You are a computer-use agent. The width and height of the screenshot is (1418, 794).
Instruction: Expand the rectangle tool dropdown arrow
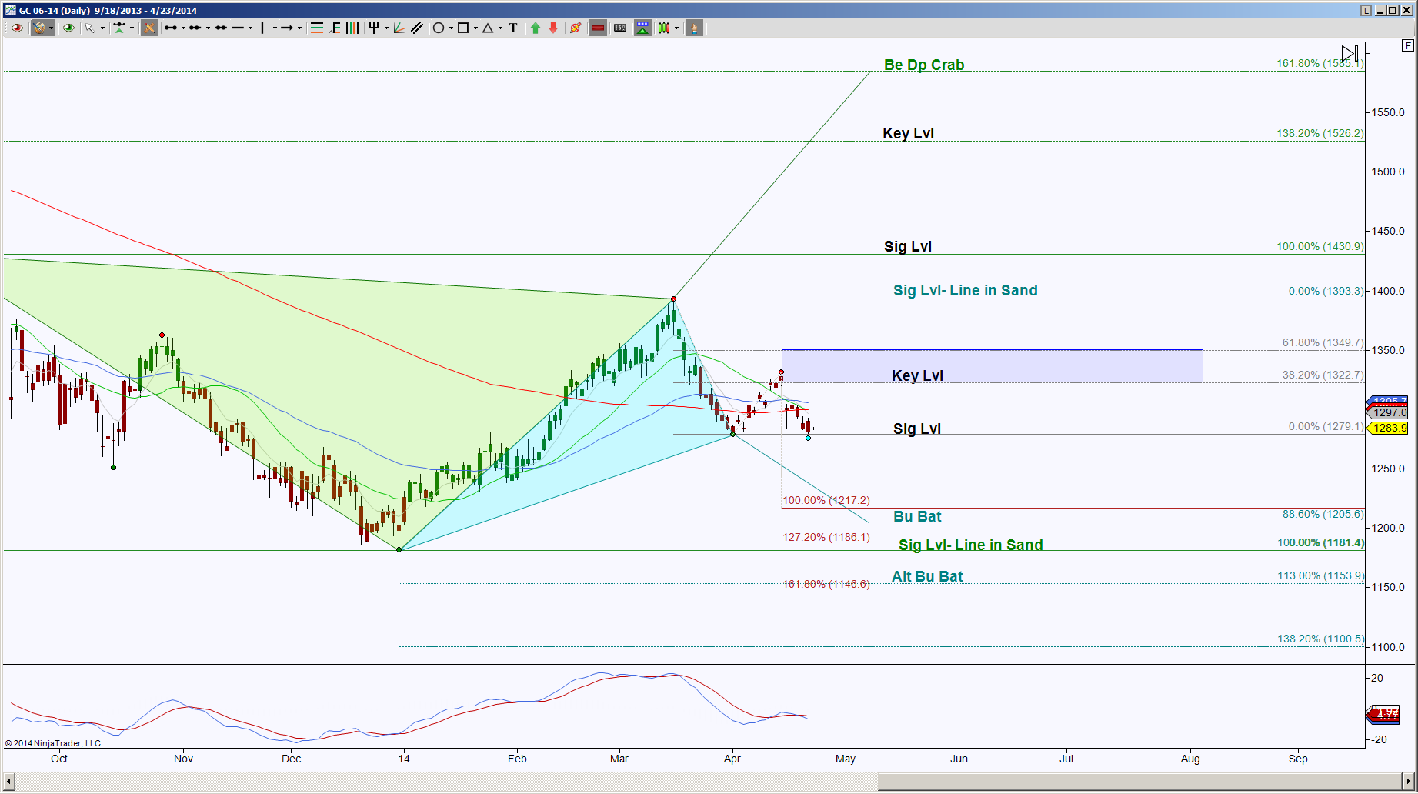point(475,28)
